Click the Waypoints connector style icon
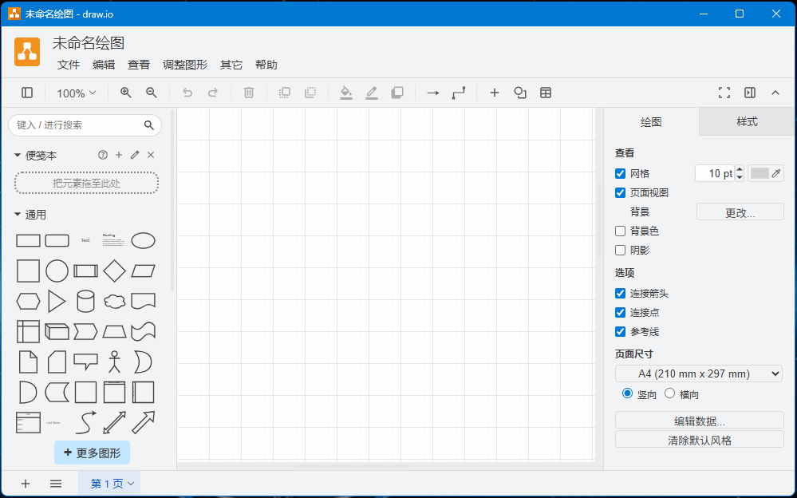 (x=458, y=93)
